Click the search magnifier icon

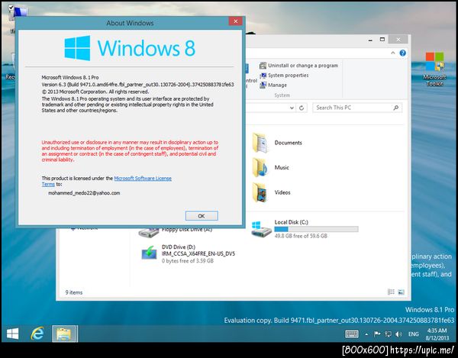[x=395, y=108]
